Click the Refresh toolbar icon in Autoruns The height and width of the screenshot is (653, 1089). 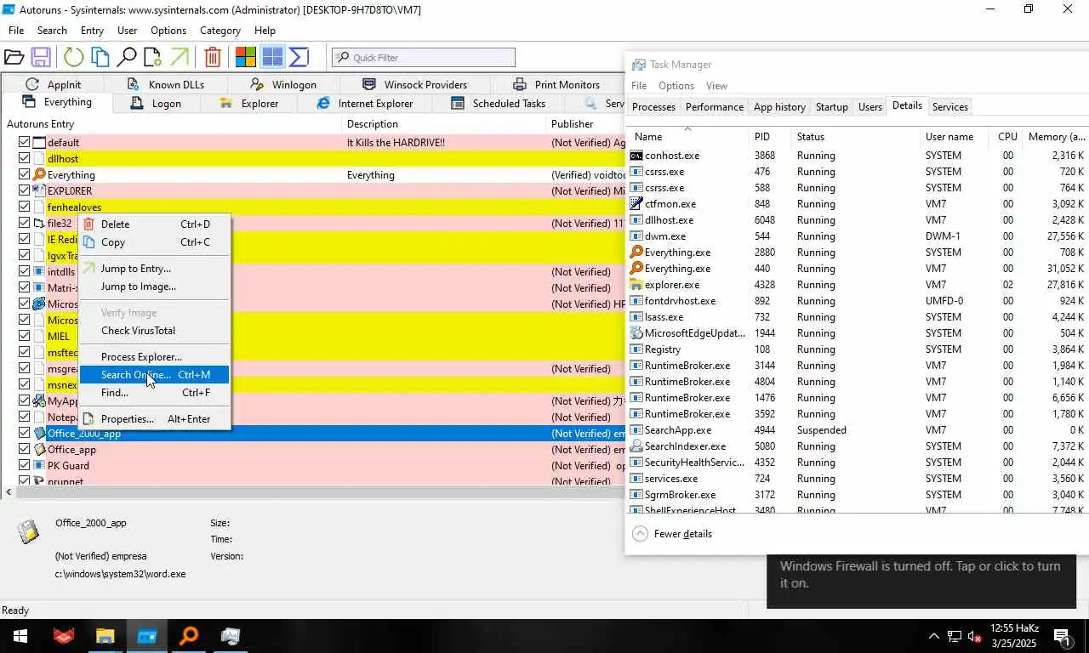coord(74,57)
